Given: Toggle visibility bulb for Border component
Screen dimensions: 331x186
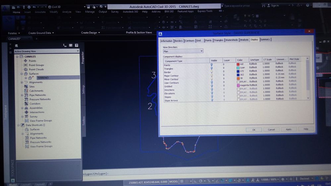Looking at the screenshot, I should pyautogui.click(x=211, y=72).
